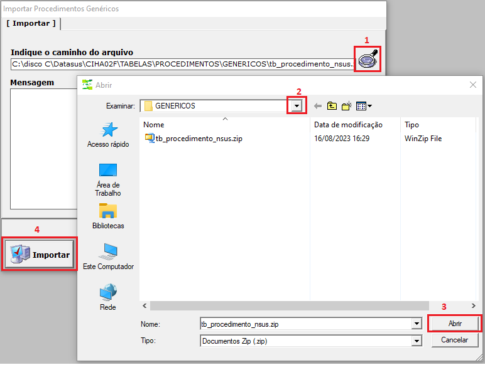The width and height of the screenshot is (485, 365).
Task: Select Este Computador in the sidebar
Action: click(x=108, y=257)
